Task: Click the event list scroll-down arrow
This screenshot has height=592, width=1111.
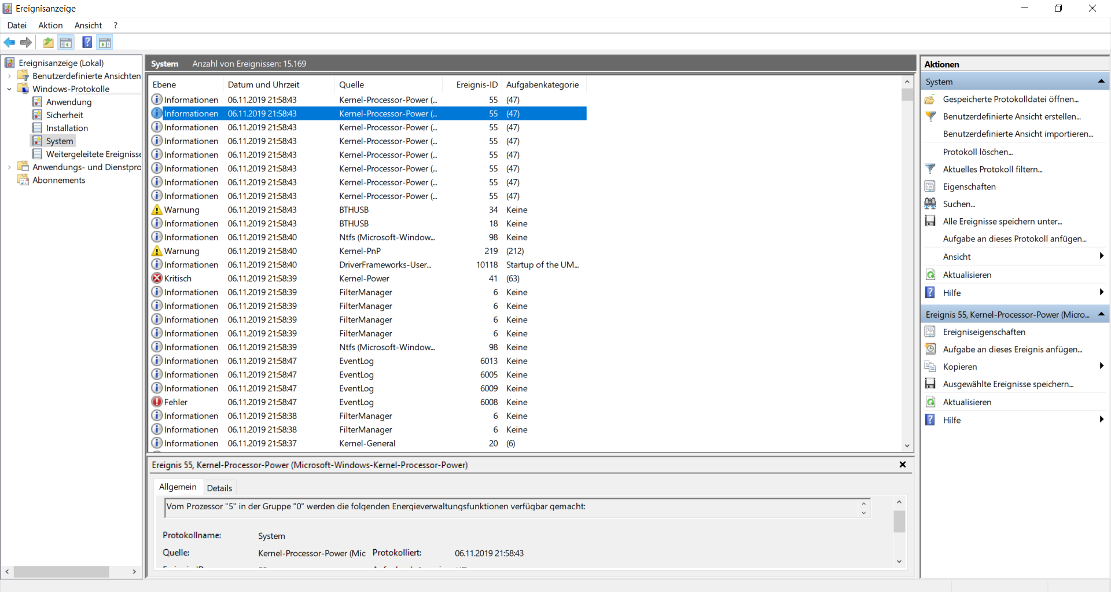Action: pyautogui.click(x=907, y=446)
